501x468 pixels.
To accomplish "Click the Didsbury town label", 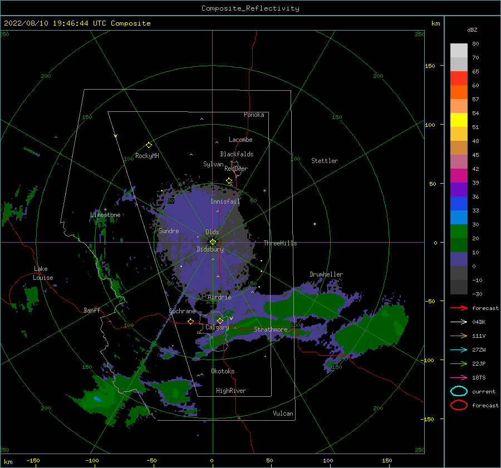I will tap(210, 249).
